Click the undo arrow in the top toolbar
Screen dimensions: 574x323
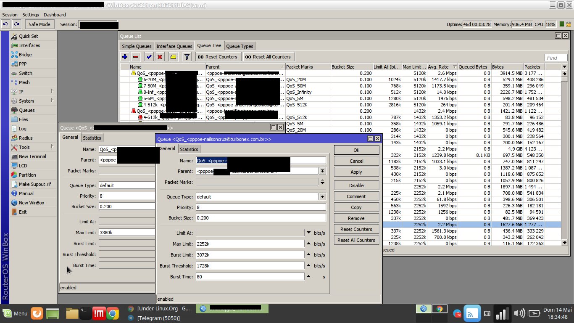6,24
